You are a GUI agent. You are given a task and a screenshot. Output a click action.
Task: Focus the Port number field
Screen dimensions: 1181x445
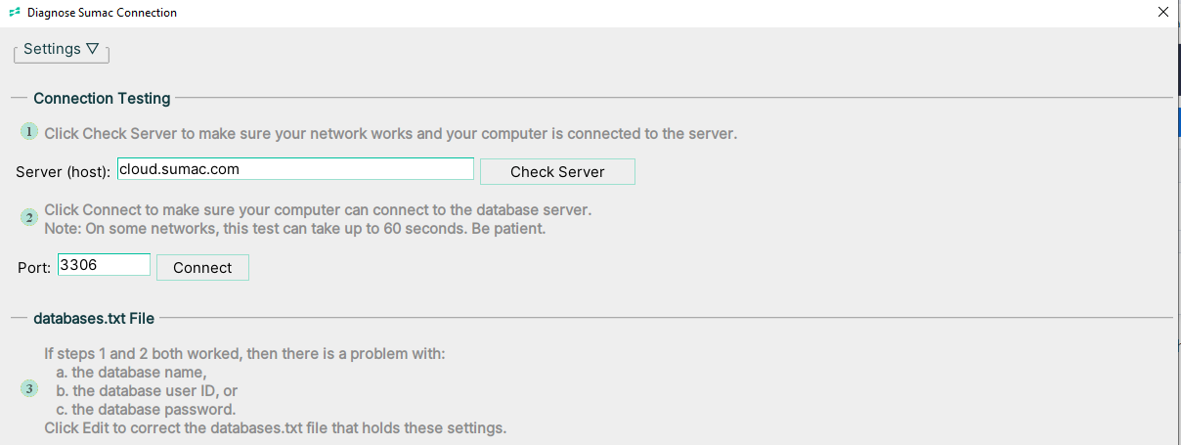(105, 265)
